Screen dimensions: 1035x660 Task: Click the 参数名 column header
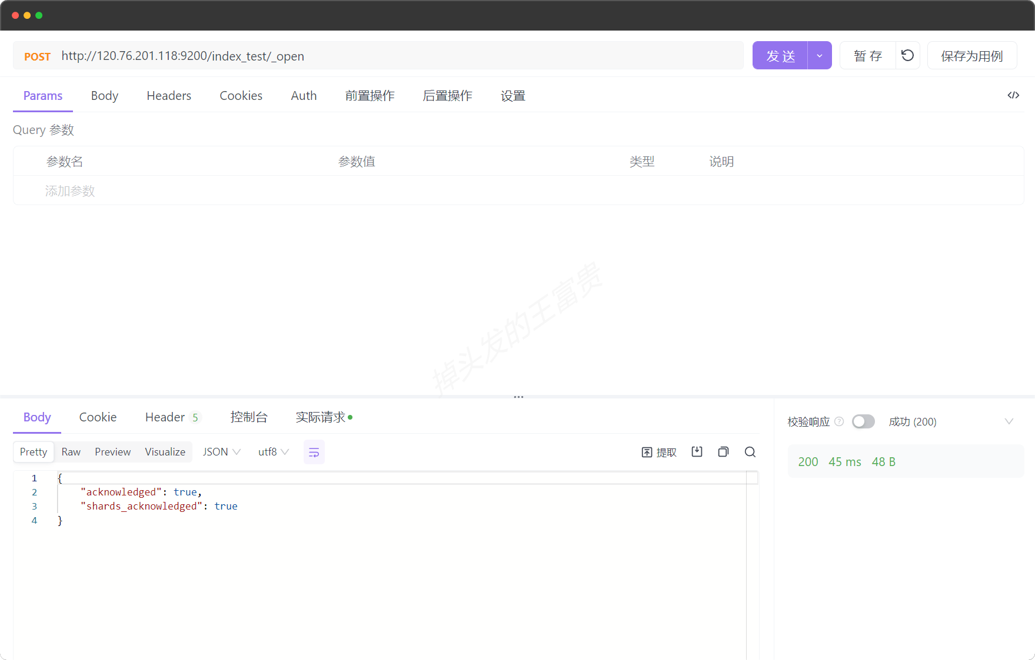(65, 162)
